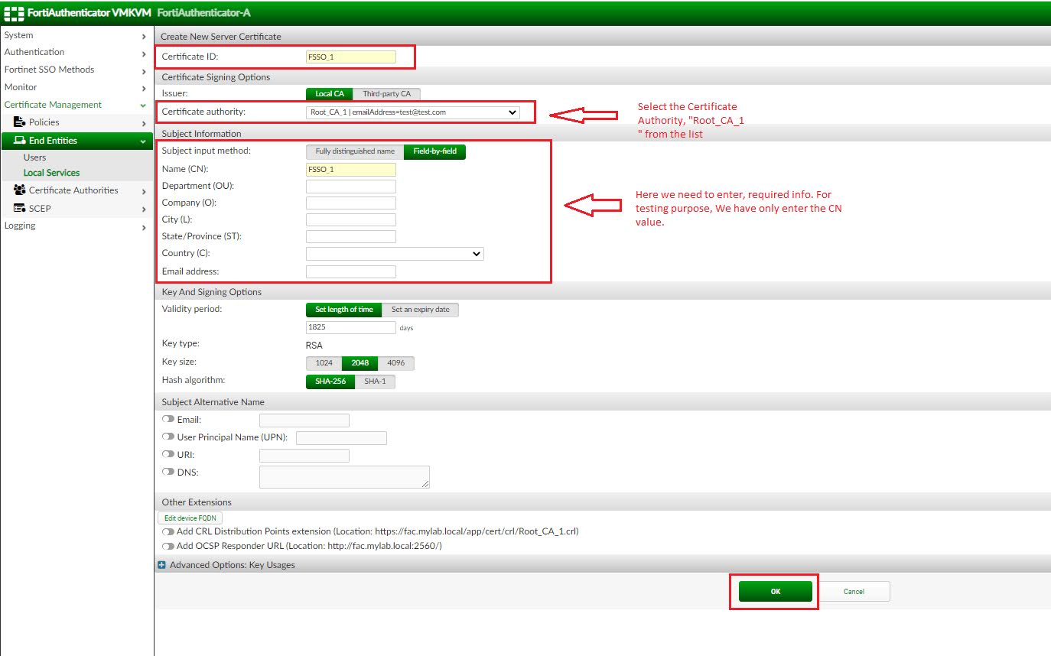Expand the SCEP submenu
This screenshot has height=656, width=1051.
click(76, 209)
